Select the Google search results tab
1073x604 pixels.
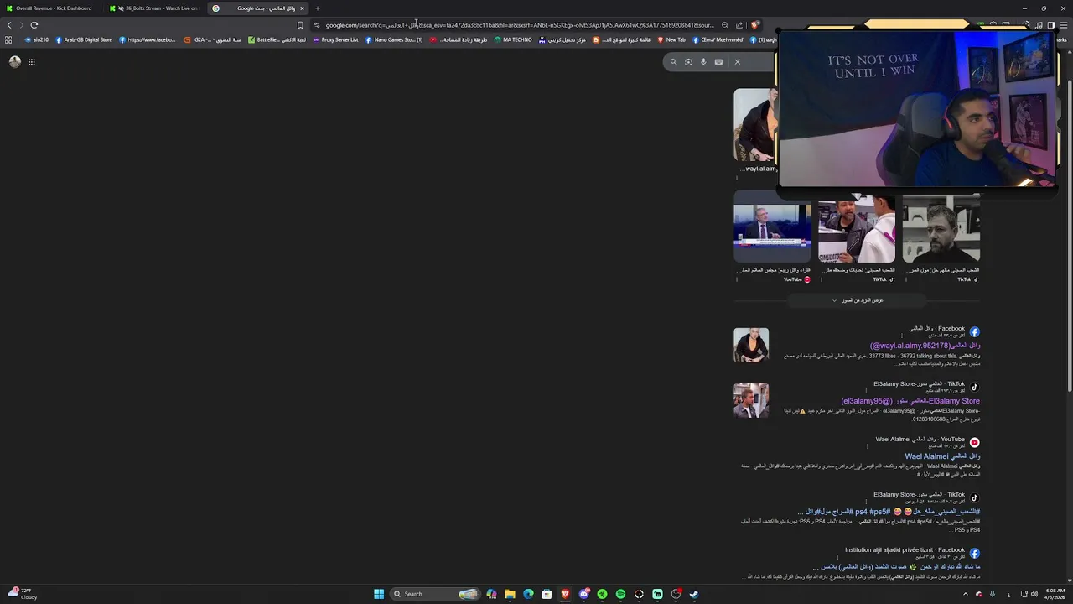258,8
